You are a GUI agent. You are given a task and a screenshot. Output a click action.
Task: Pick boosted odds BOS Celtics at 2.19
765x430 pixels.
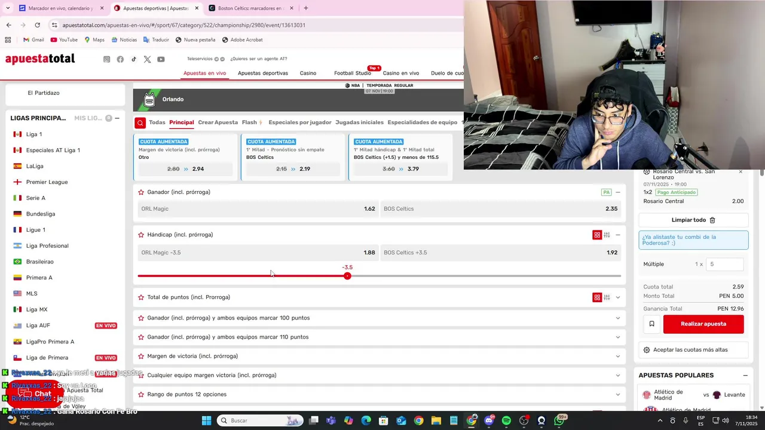pos(293,169)
